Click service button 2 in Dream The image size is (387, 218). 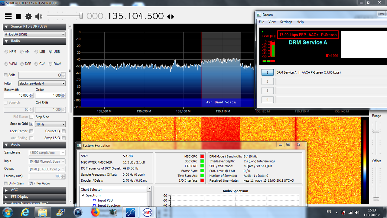[268, 81]
